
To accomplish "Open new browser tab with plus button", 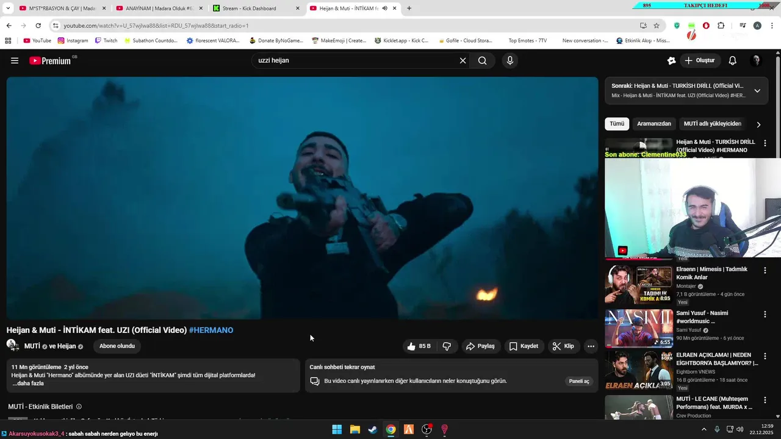I will tap(409, 8).
